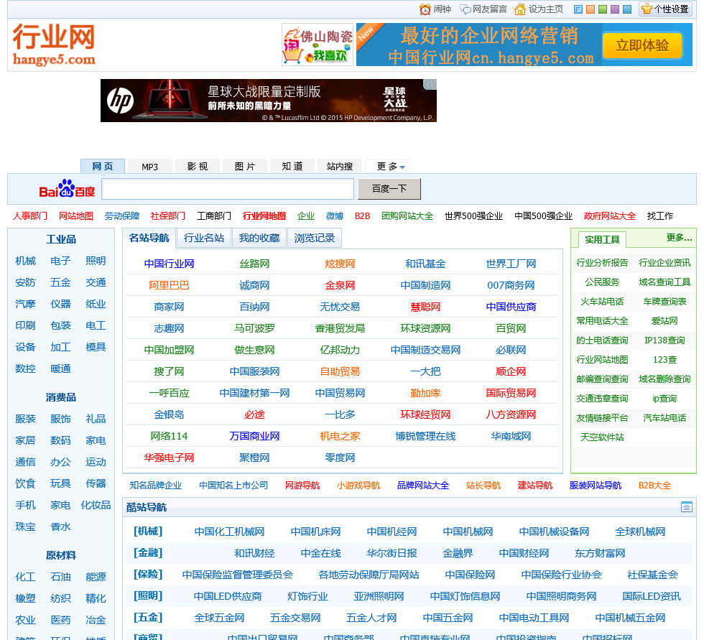Click the HP logo in Star Wars banner
The height and width of the screenshot is (640, 704).
coord(121,101)
